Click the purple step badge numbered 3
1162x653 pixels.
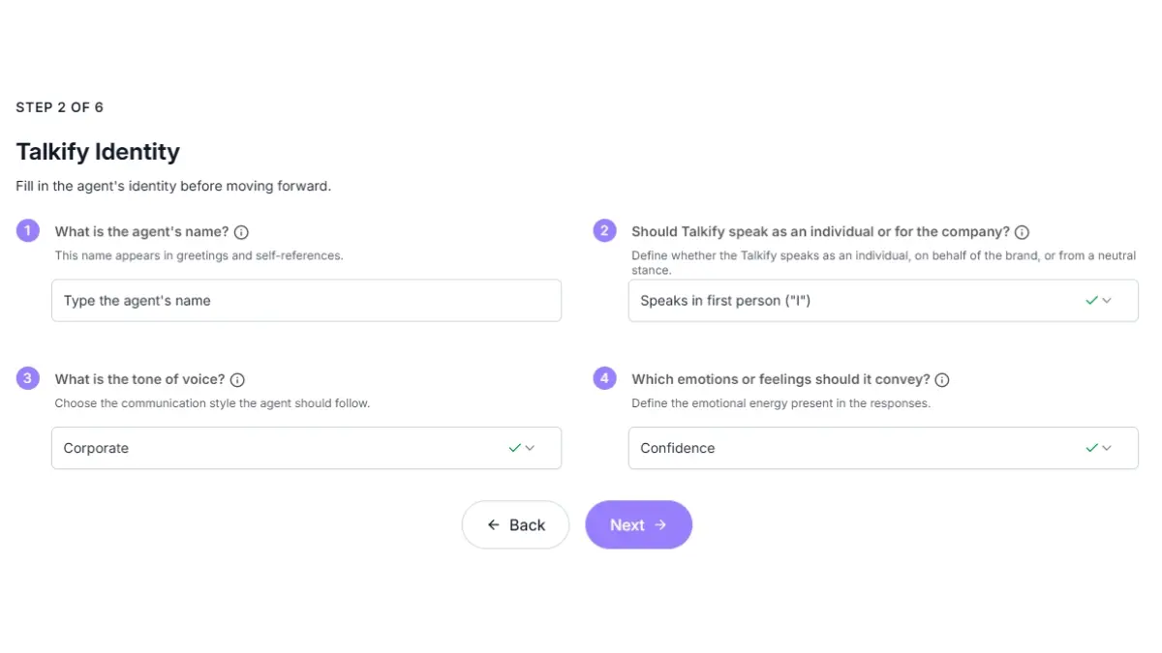27,378
